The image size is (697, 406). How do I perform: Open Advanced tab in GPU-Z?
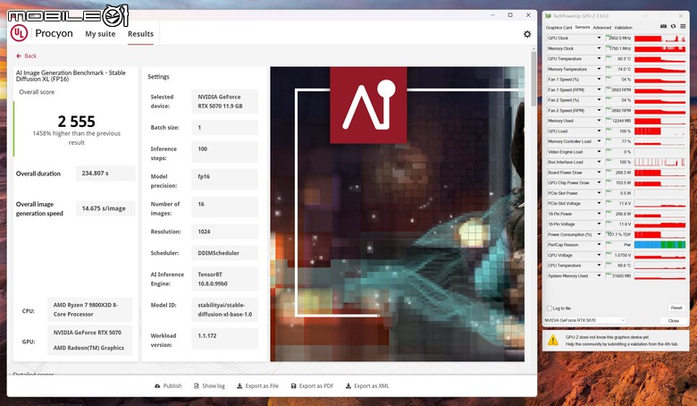tap(602, 28)
